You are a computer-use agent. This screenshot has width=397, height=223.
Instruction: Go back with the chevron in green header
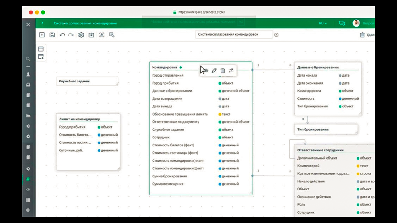(x=42, y=23)
